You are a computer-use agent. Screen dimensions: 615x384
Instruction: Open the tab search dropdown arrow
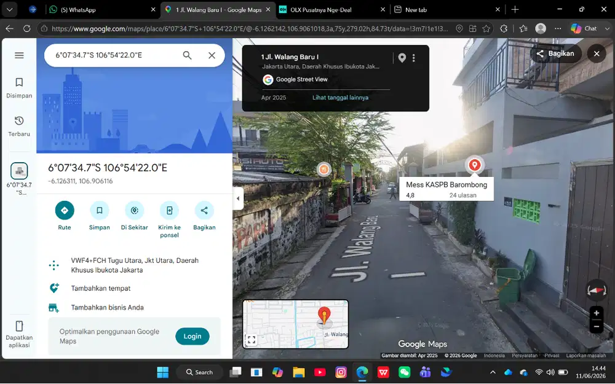coord(9,10)
